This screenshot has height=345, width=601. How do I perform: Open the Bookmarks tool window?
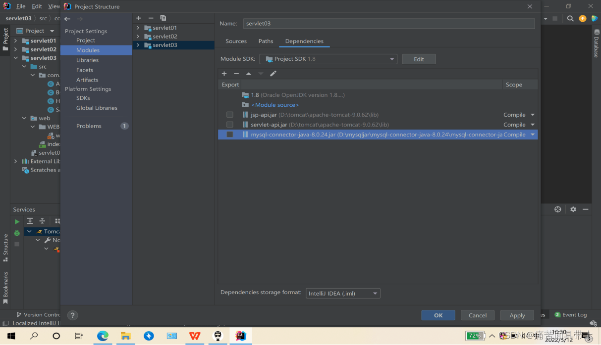pos(5,288)
